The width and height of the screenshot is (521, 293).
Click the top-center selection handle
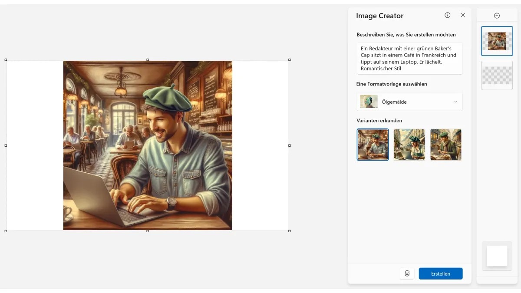click(148, 60)
